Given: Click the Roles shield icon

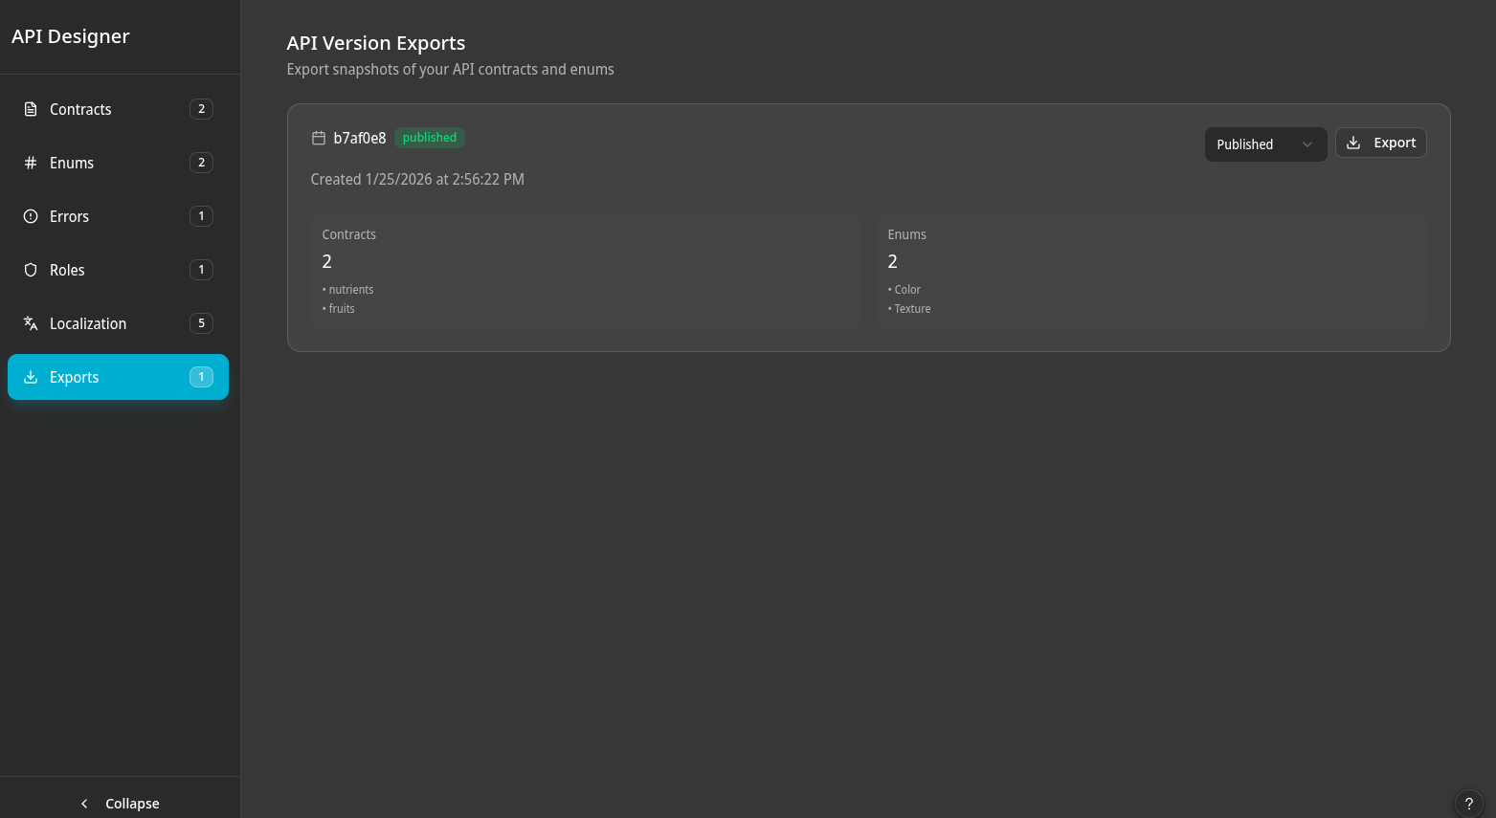Looking at the screenshot, I should (x=31, y=270).
